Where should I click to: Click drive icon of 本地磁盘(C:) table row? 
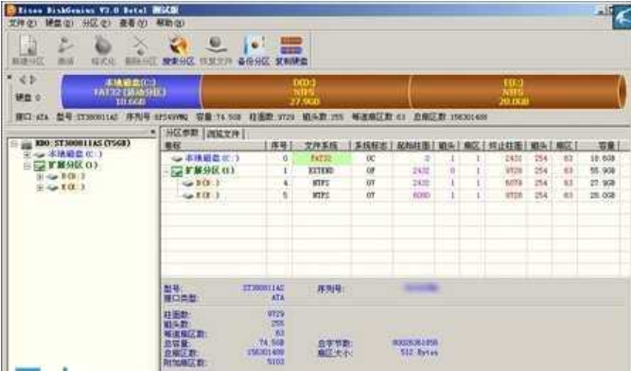click(177, 159)
